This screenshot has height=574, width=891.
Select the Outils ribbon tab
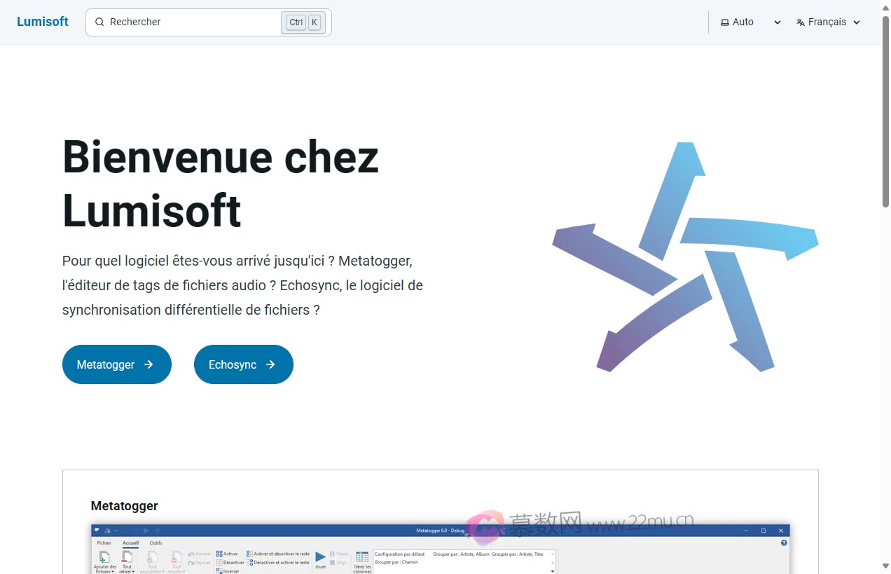coord(156,542)
